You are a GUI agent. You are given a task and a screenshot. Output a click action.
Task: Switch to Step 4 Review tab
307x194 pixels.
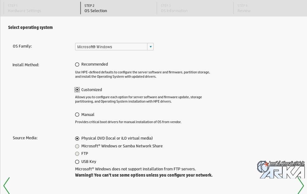pyautogui.click(x=244, y=8)
